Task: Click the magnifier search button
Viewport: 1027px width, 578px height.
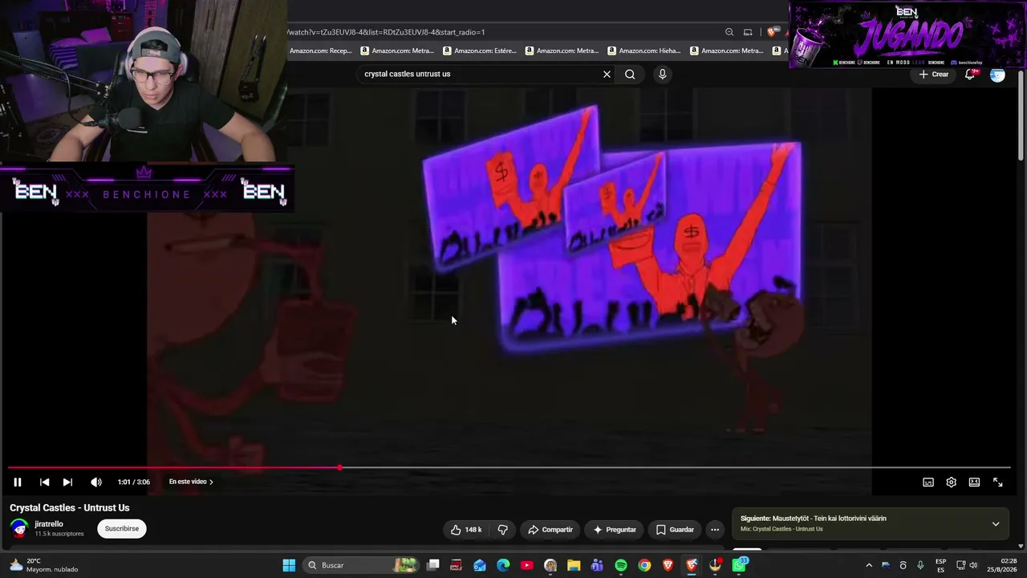Action: [630, 74]
